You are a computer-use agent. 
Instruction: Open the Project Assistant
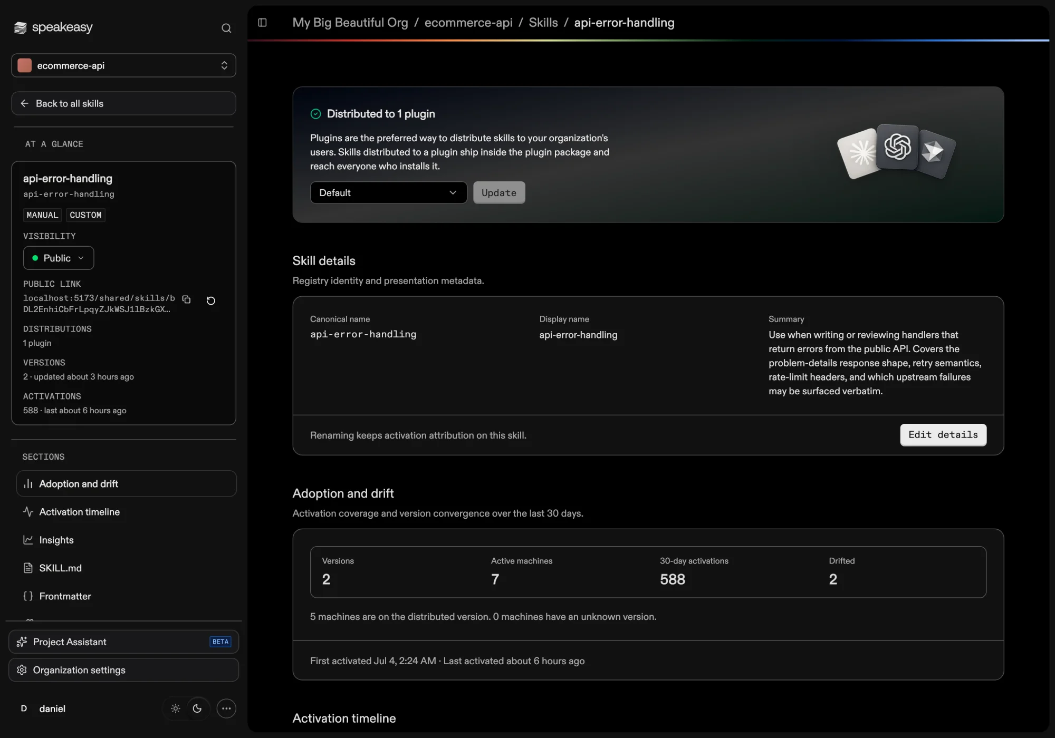coord(123,642)
